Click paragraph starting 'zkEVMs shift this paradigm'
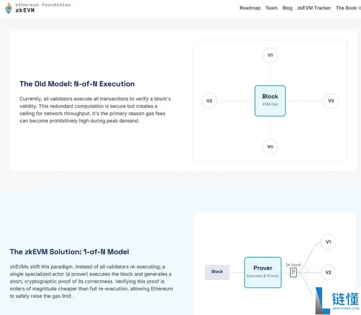Image resolution: width=361 pixels, height=315 pixels. point(91,282)
